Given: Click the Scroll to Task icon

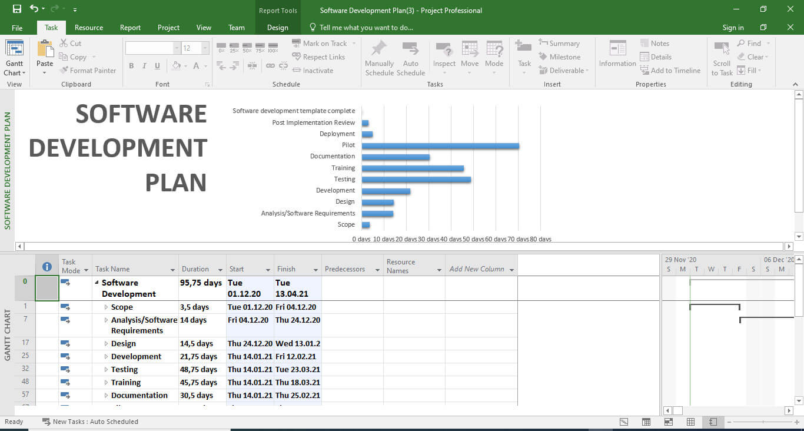Looking at the screenshot, I should click(722, 49).
